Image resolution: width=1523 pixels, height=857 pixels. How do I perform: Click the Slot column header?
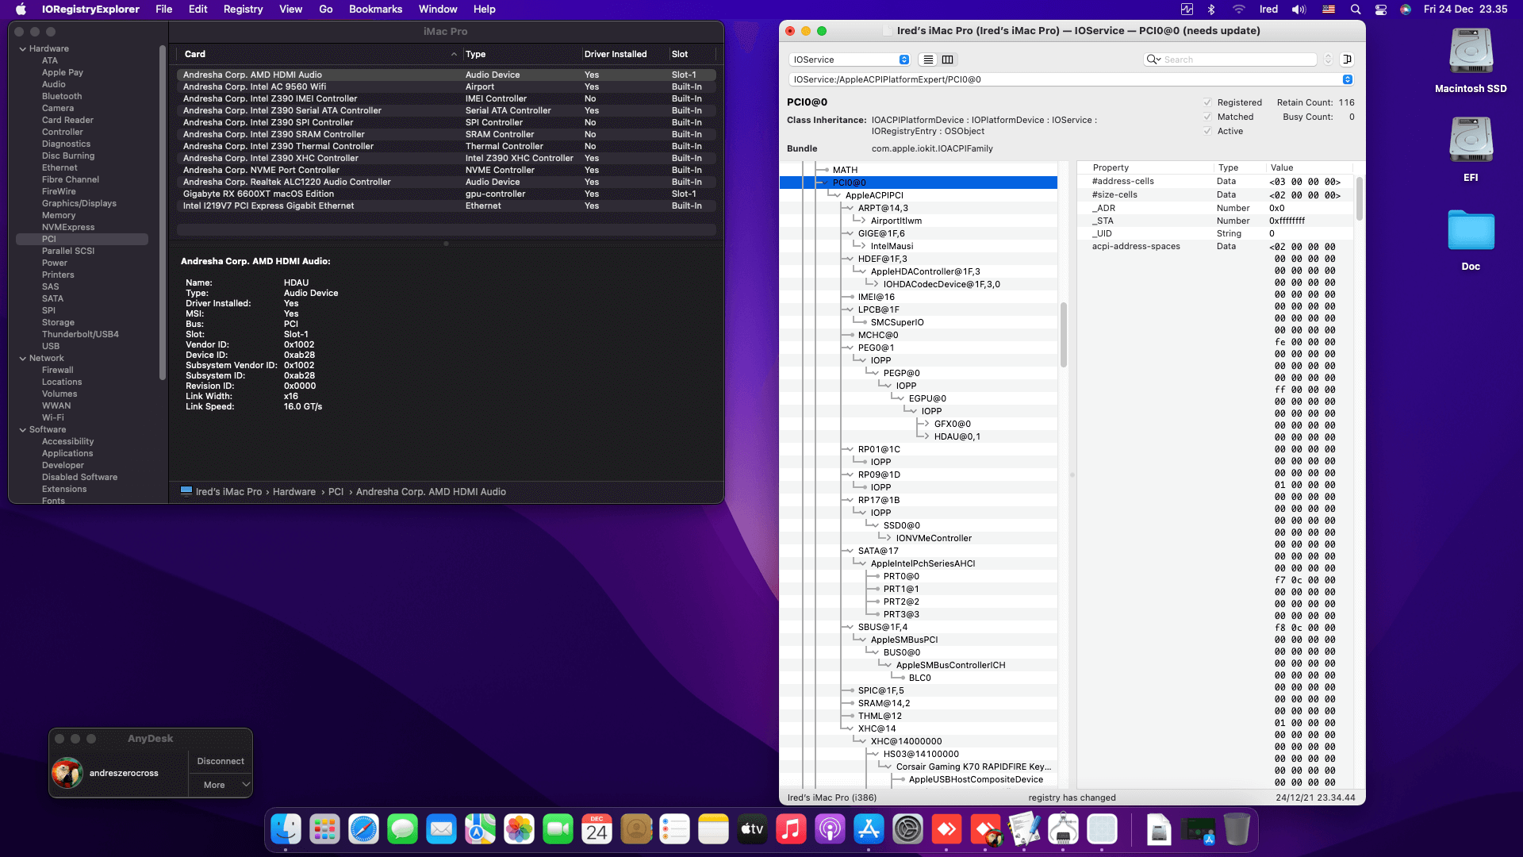[x=692, y=54]
